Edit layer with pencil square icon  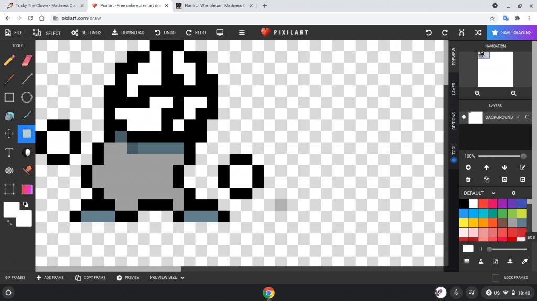523,168
